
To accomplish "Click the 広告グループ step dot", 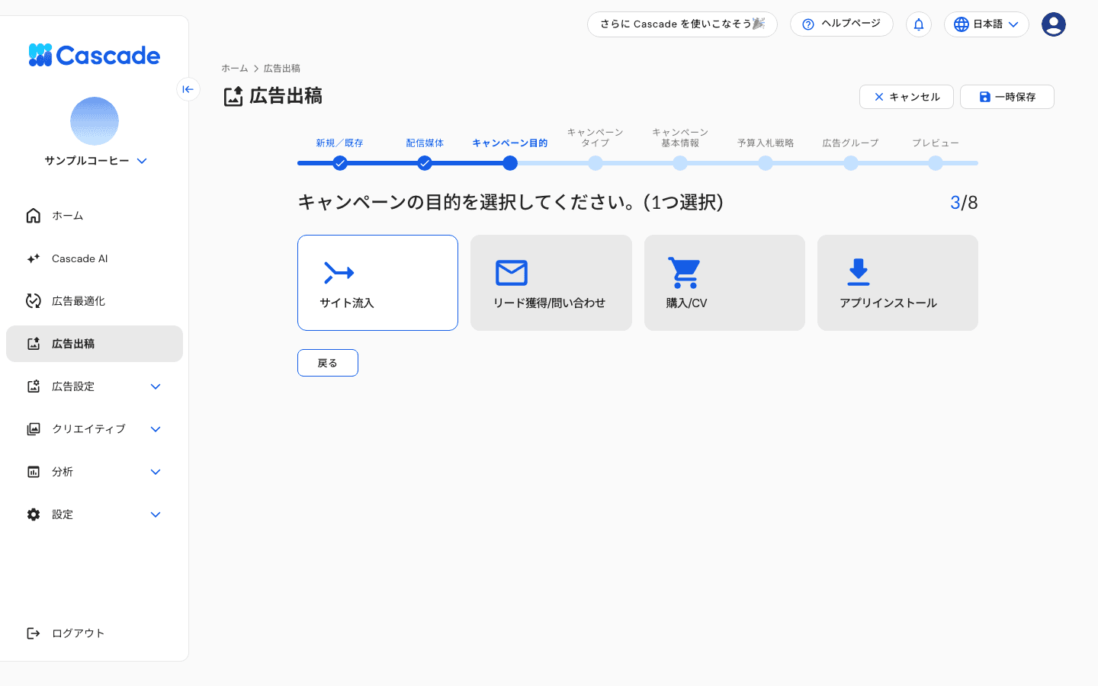I will 851,163.
